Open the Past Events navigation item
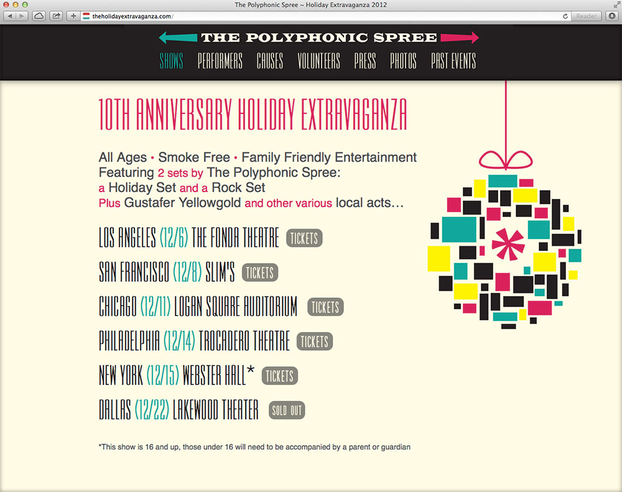The width and height of the screenshot is (622, 492). pos(453,61)
